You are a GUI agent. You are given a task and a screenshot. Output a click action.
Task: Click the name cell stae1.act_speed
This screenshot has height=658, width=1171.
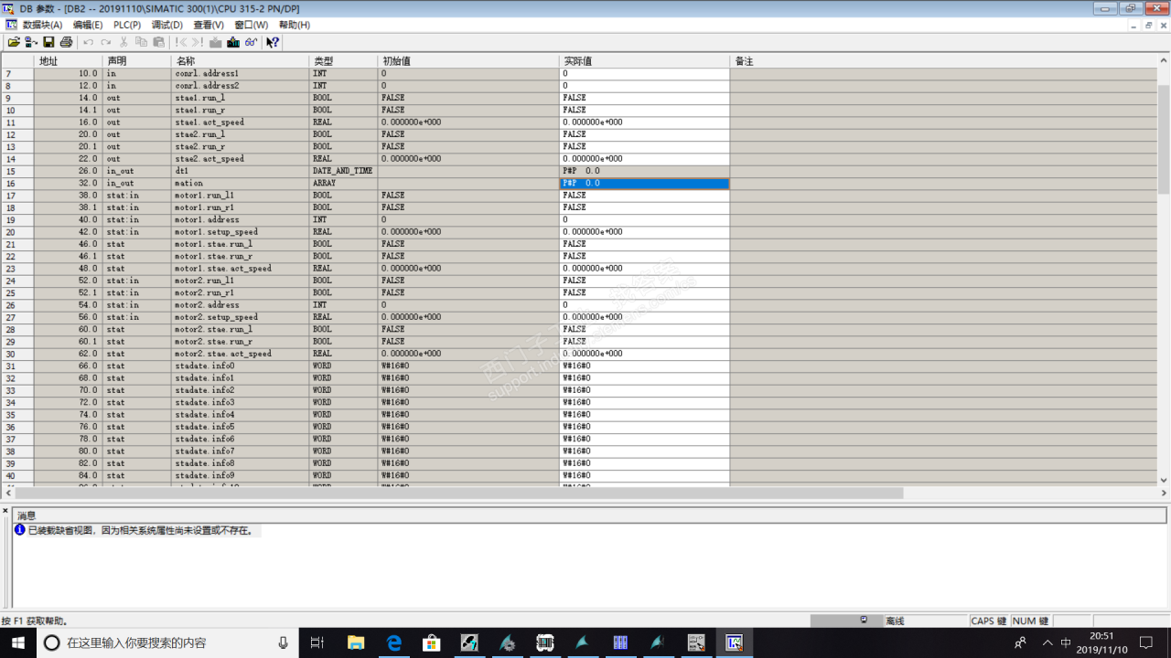click(x=241, y=122)
